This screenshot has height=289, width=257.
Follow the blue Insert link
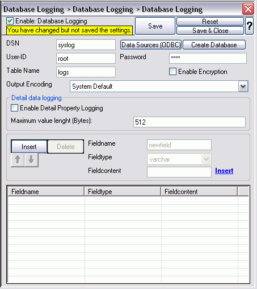pos(224,171)
